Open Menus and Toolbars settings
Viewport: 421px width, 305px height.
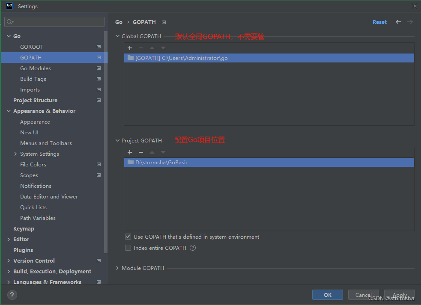46,143
